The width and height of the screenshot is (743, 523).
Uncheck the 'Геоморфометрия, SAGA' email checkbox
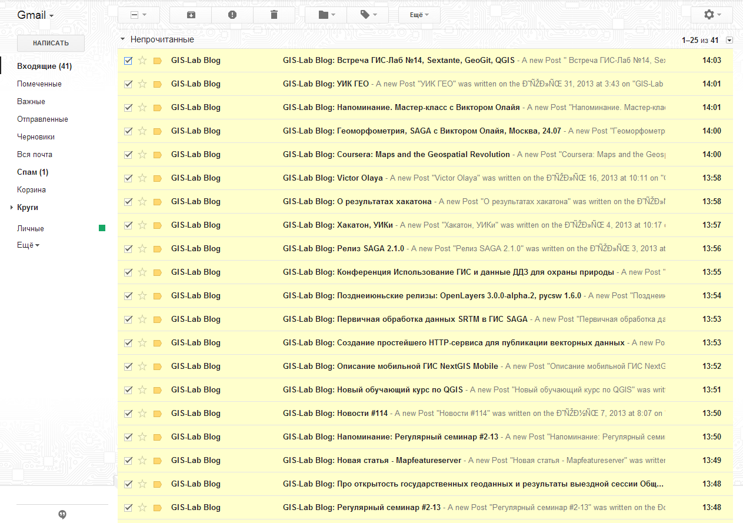pos(128,131)
